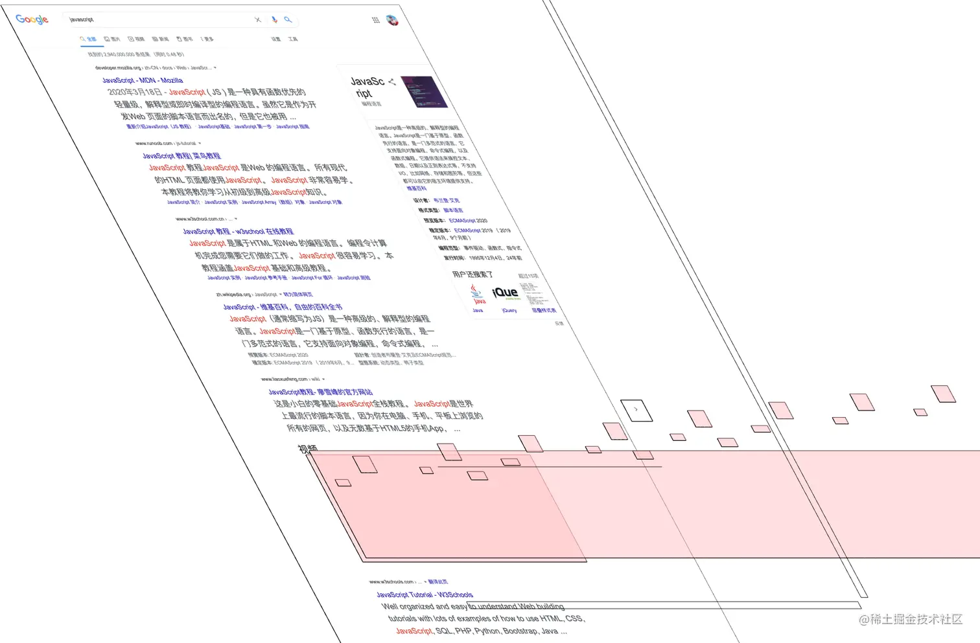Image resolution: width=980 pixels, height=643 pixels.
Task: Click 反馈 feedback below knowledge panel
Action: pos(559,323)
